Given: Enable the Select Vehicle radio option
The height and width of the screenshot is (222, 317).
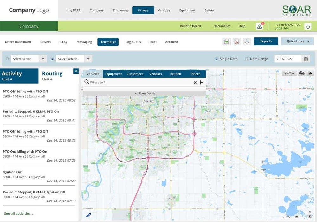Looking at the screenshot, I should point(52,59).
